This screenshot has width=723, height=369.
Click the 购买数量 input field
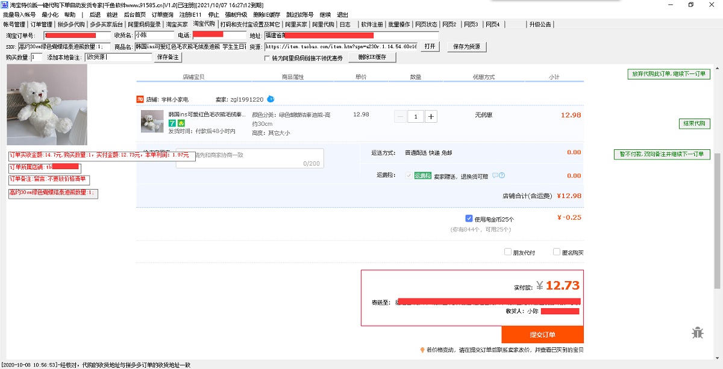36,57
